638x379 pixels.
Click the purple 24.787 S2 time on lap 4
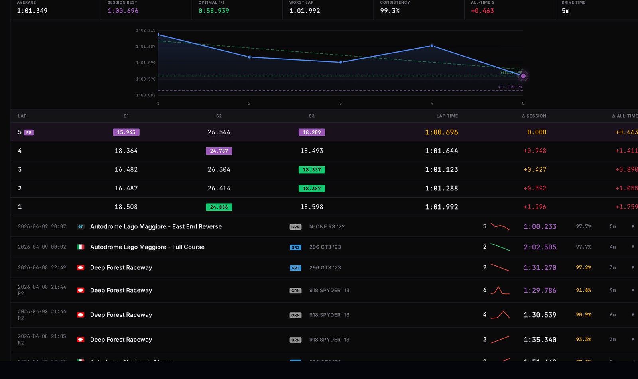[219, 151]
